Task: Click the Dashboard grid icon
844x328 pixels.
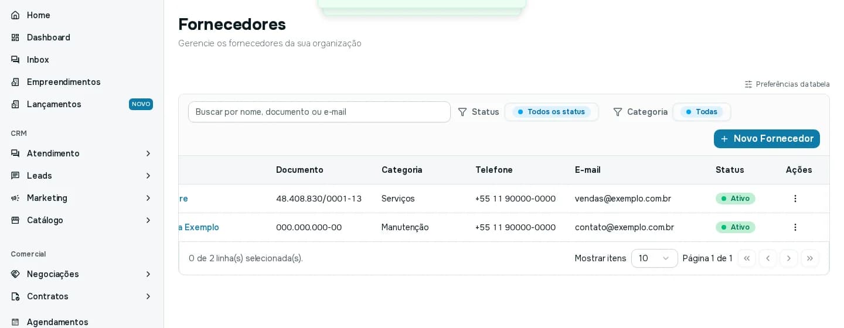Action: [15, 37]
